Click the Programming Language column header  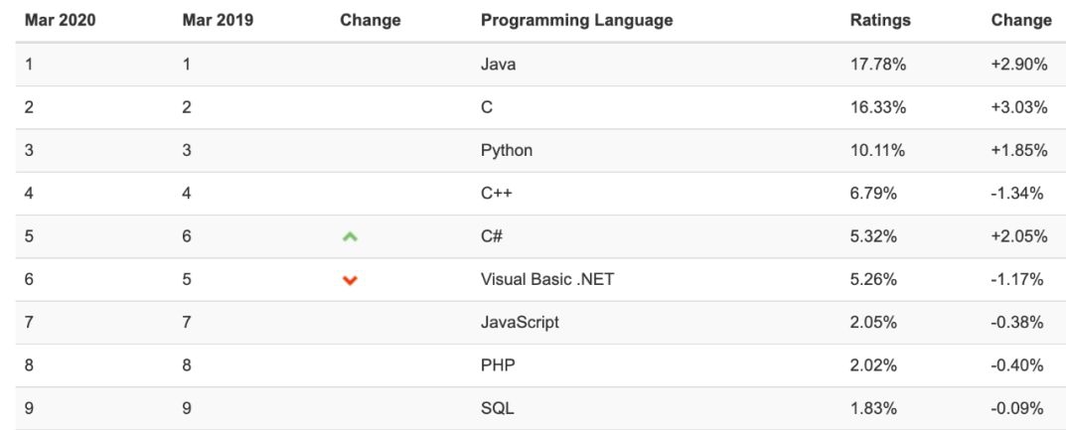pos(576,20)
